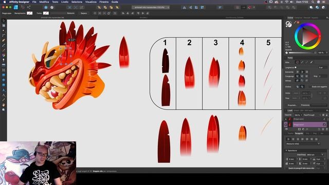Viewport: 329px width, 185px height.
Task: Click the Larghezza stroke width field
Action: 323,67
